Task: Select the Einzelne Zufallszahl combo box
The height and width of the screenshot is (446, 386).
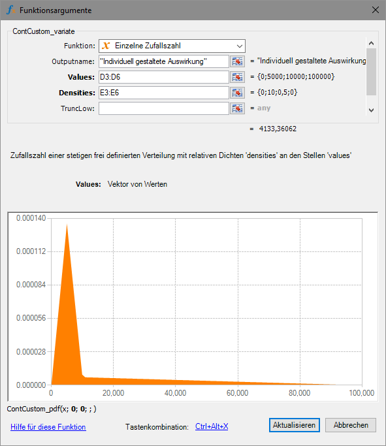Action: [x=172, y=46]
